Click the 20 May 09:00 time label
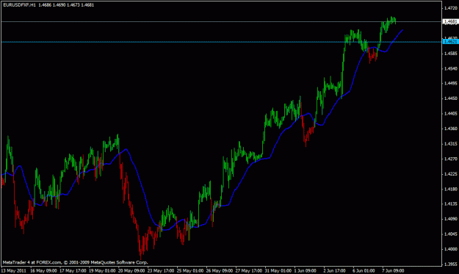The height and width of the screenshot is (274, 459). tap(131, 271)
